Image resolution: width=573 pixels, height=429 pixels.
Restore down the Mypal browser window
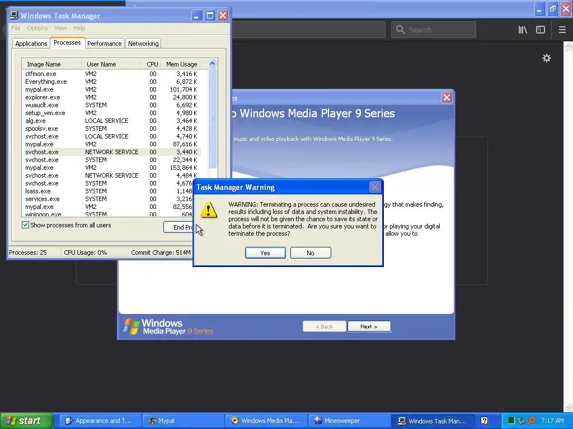pyautogui.click(x=552, y=9)
